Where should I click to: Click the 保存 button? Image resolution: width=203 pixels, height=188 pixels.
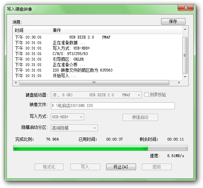(x=173, y=21)
